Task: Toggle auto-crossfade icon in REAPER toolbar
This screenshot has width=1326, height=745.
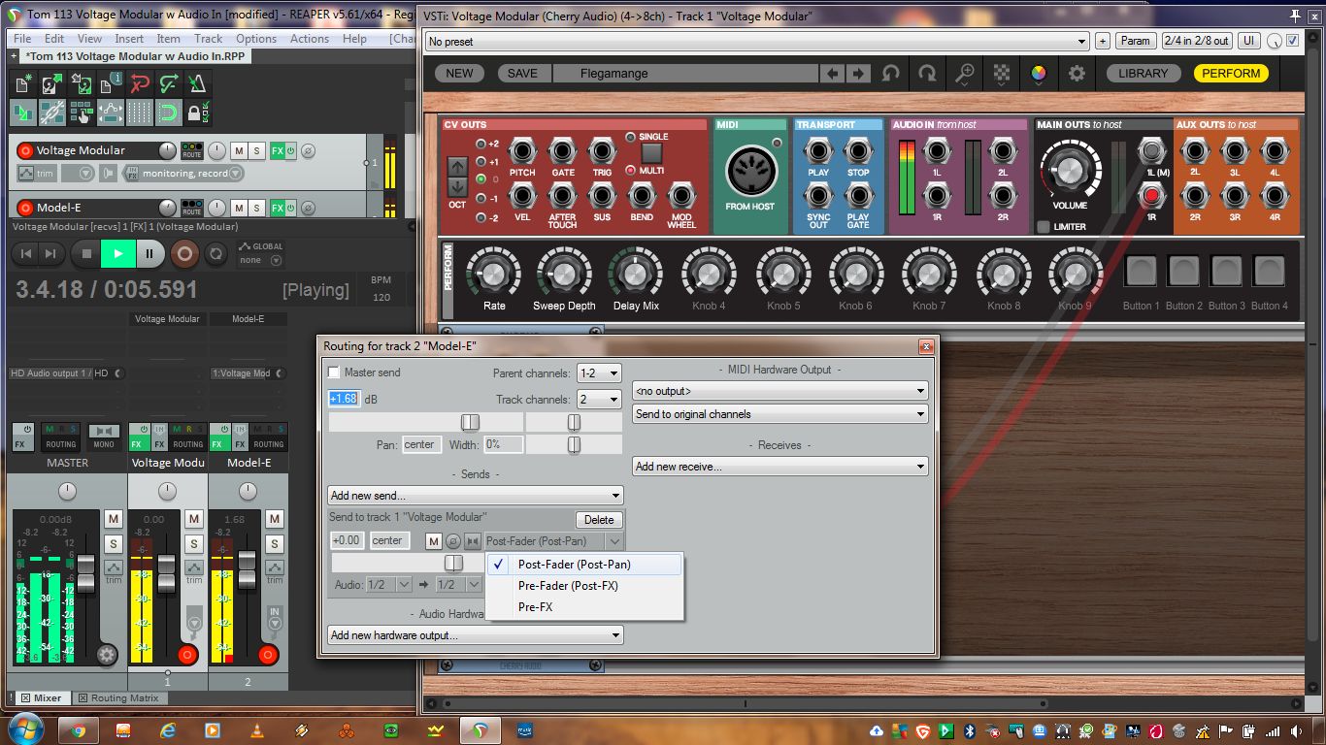Action: point(22,113)
